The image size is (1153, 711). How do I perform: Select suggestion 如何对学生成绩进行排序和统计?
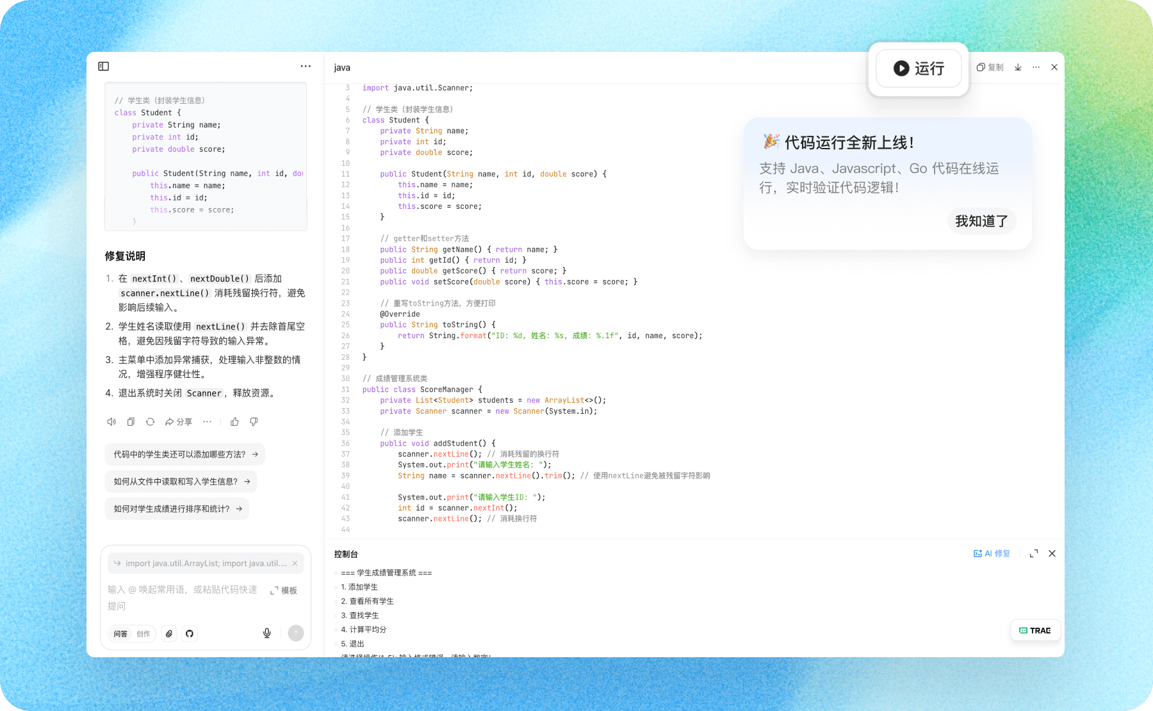coord(177,509)
